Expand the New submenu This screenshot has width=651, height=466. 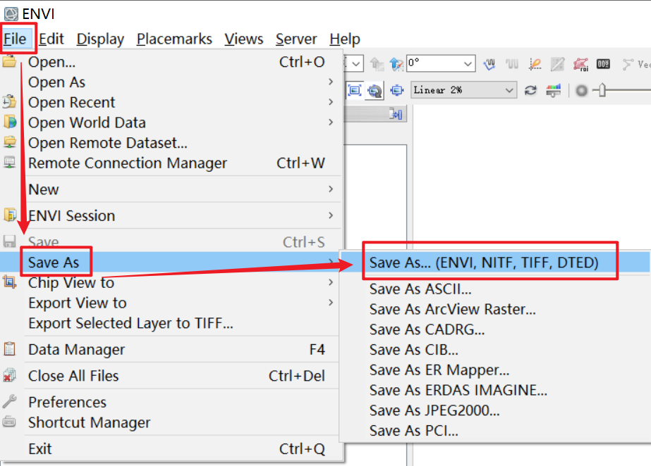click(172, 189)
